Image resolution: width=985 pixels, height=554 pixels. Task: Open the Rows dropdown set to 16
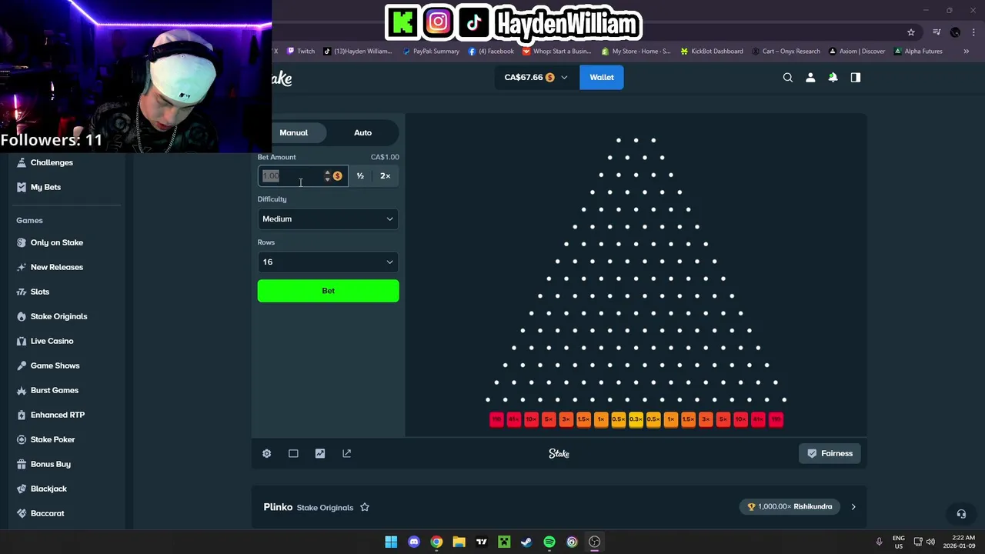(329, 262)
